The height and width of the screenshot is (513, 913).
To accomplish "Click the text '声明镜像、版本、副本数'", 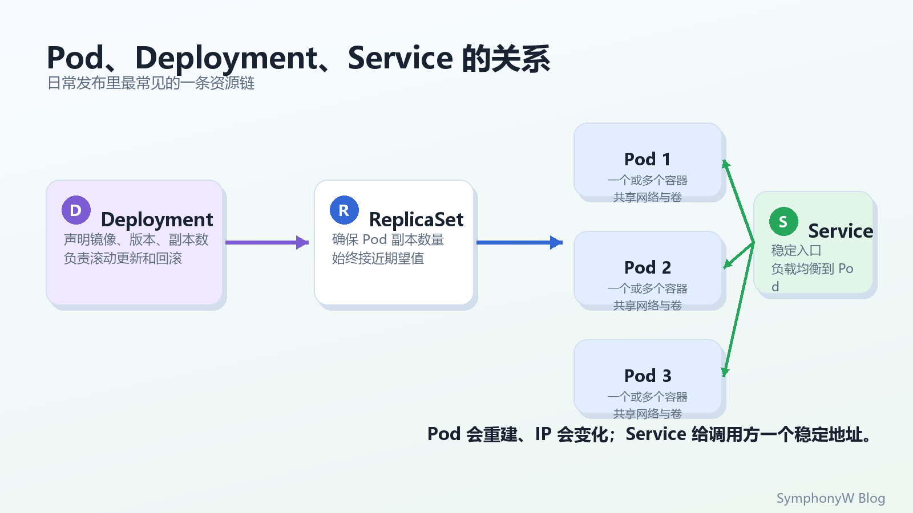I will pos(136,239).
